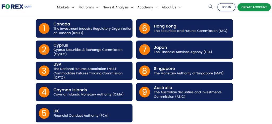Open the Academy menu

point(145,7)
